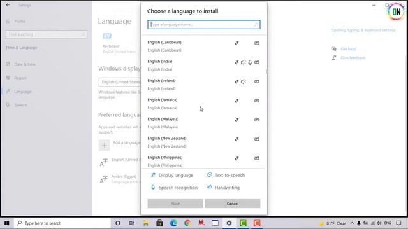Image resolution: width=408 pixels, height=229 pixels.
Task: Click the greyed Next button
Action: pos(175,204)
